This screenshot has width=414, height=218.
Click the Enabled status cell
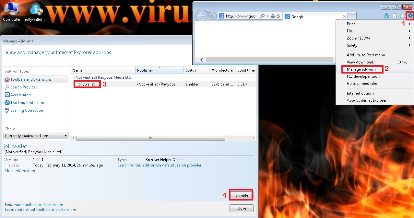pos(193,84)
